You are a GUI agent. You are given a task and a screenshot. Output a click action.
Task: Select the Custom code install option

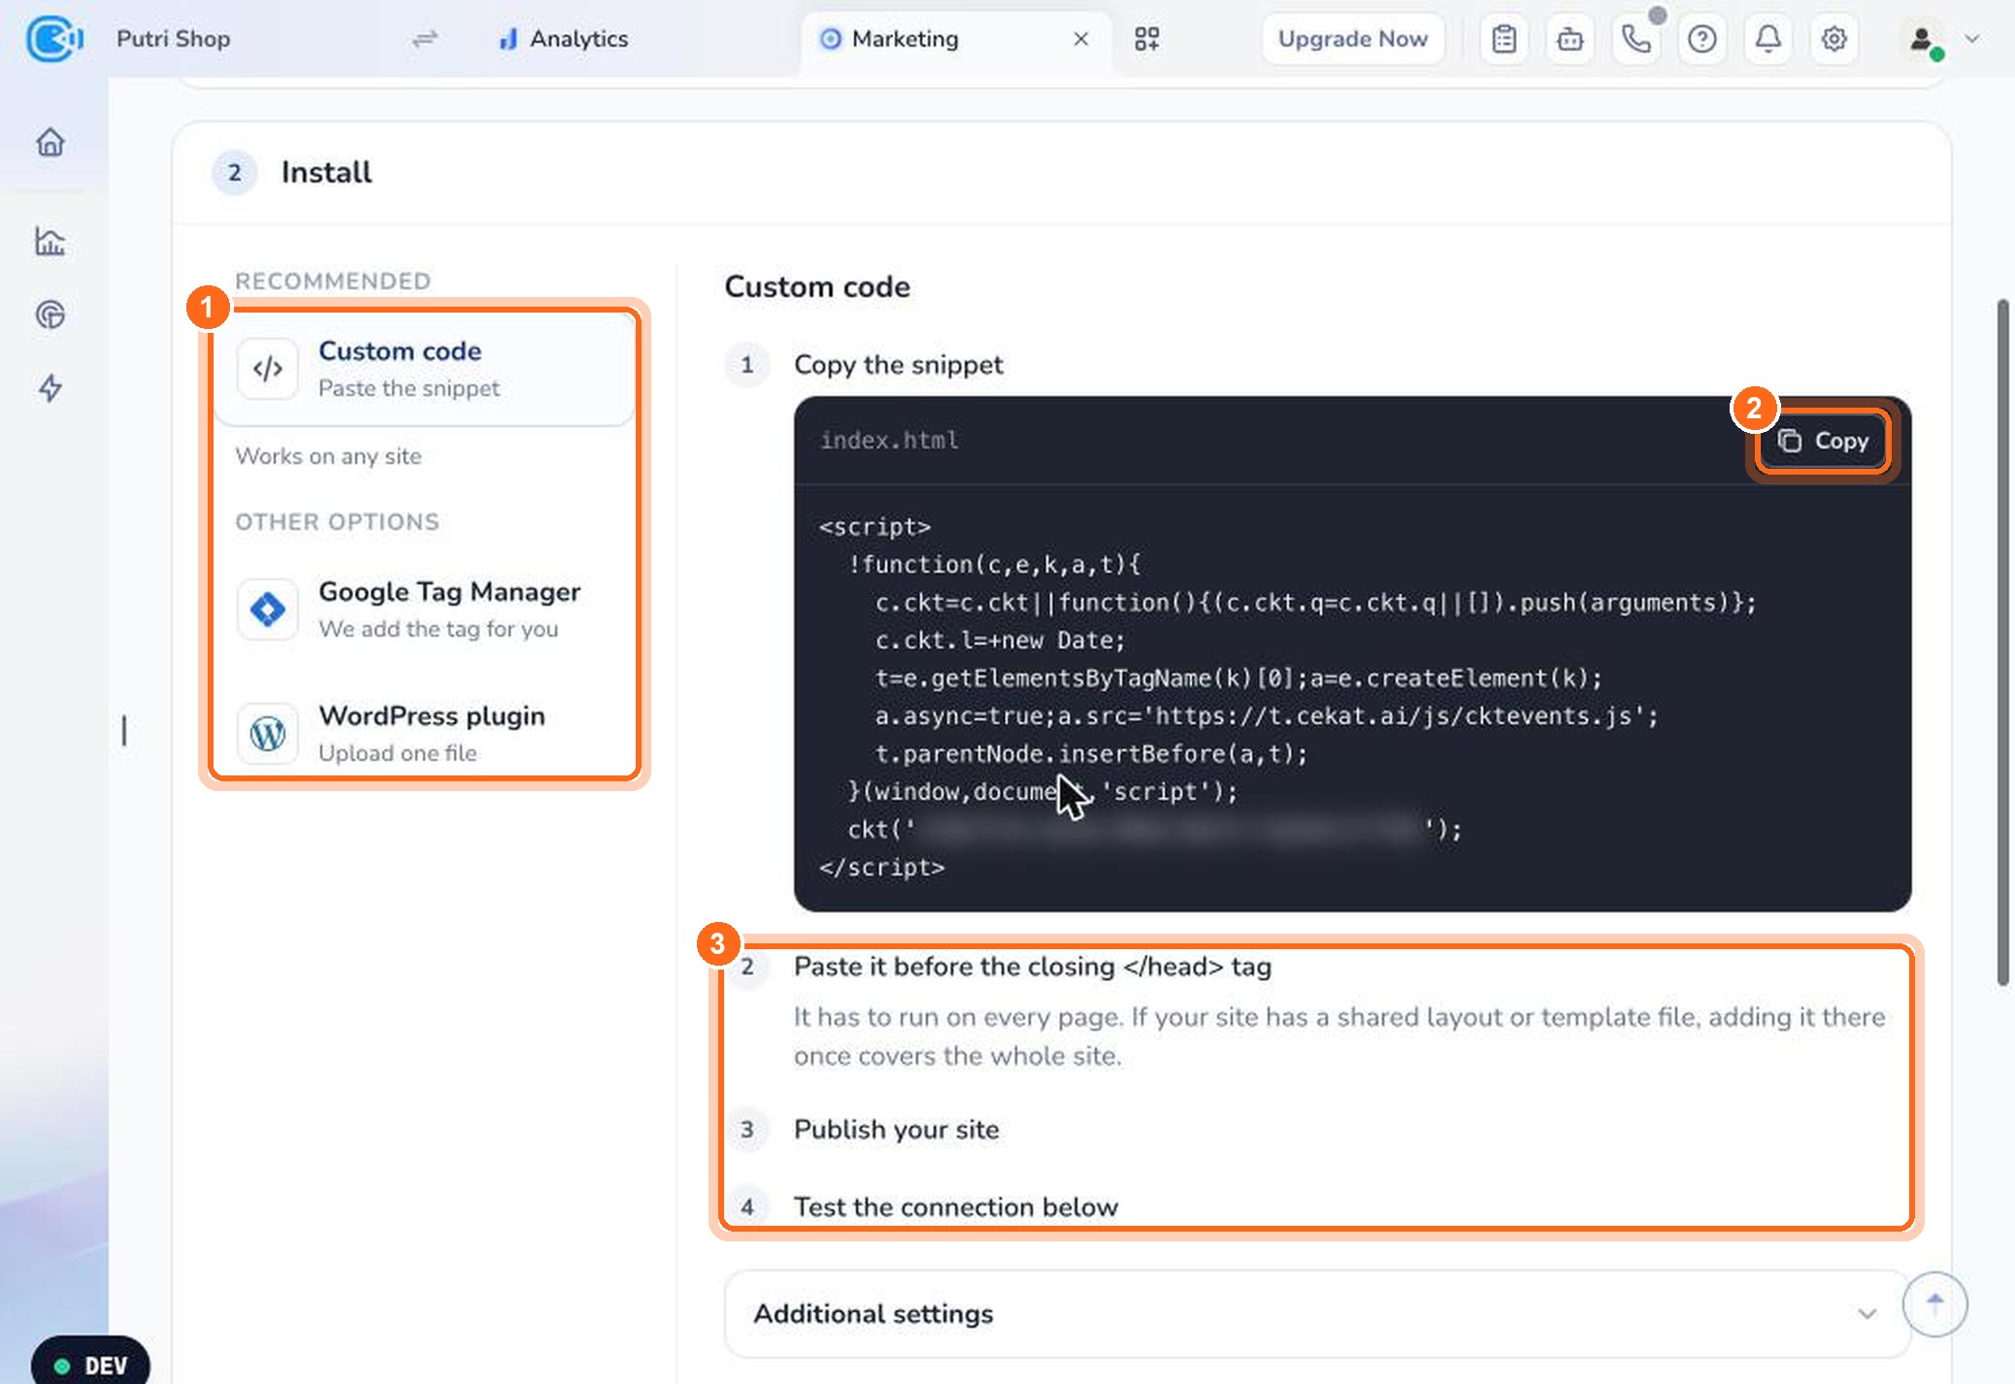click(x=424, y=369)
